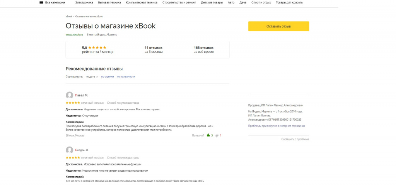Open Детские товары category
The height and width of the screenshot is (189, 396).
pos(212,3)
